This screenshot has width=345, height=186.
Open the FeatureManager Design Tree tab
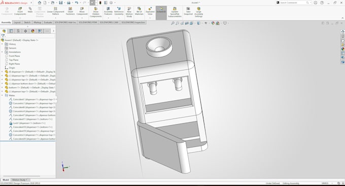point(4,31)
